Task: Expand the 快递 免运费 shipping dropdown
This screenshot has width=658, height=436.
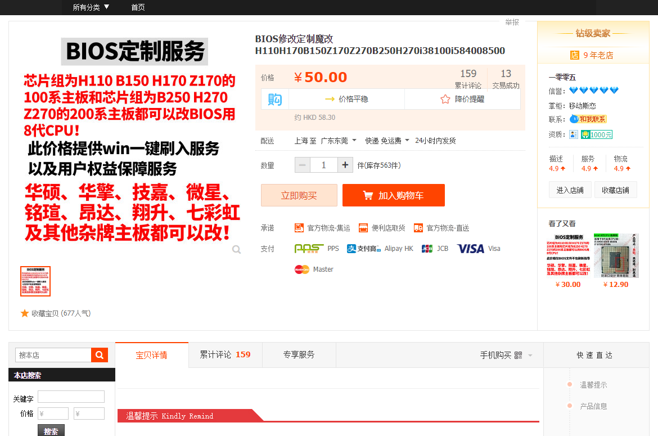Action: (387, 141)
